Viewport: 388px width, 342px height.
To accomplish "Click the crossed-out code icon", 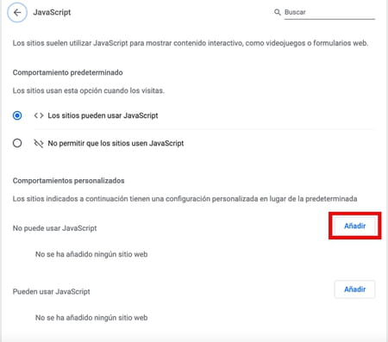I will coord(39,143).
